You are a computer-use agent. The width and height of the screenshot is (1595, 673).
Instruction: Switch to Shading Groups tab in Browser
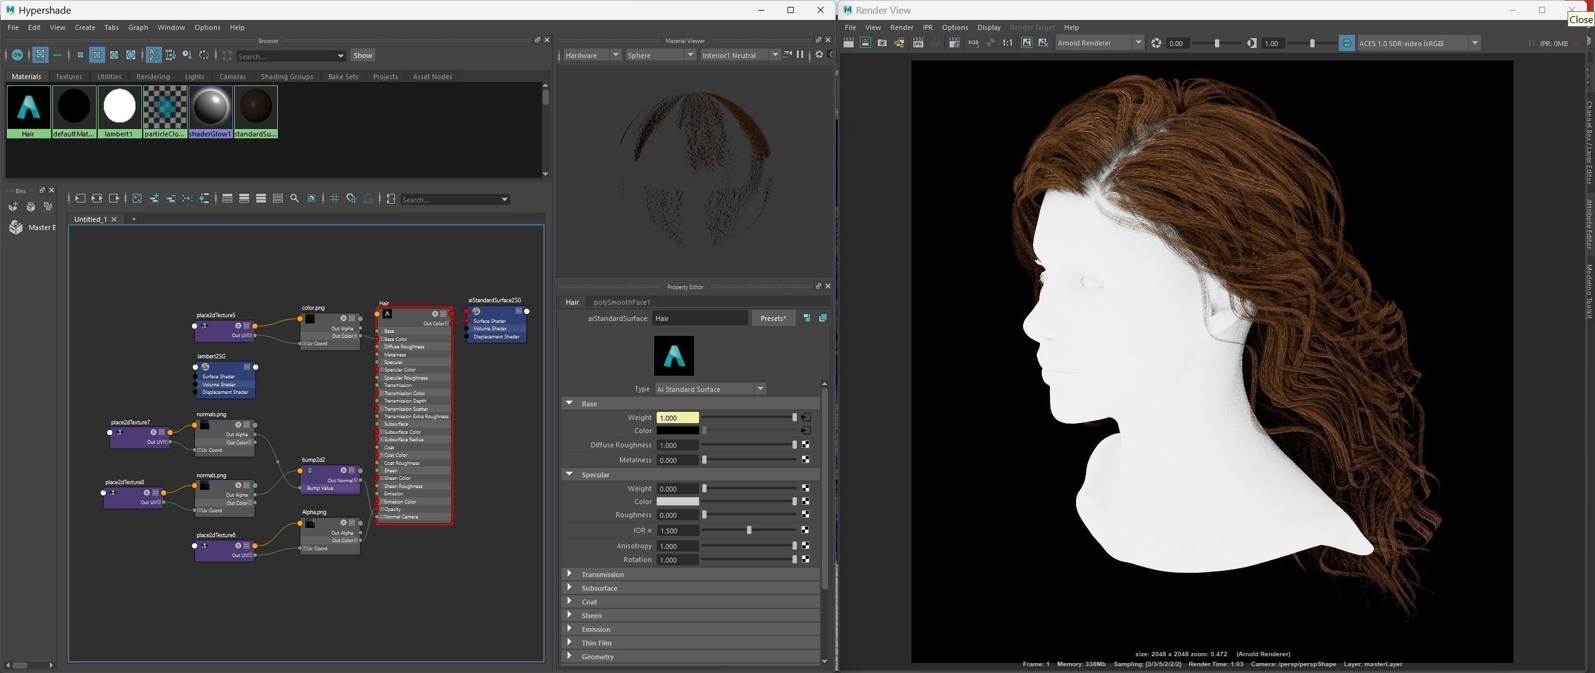click(287, 77)
